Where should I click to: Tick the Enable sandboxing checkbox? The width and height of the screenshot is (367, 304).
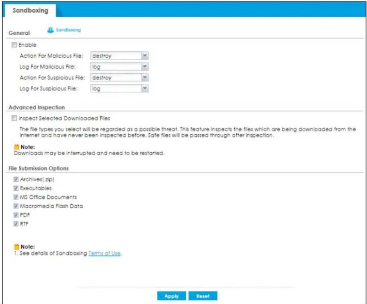point(14,45)
